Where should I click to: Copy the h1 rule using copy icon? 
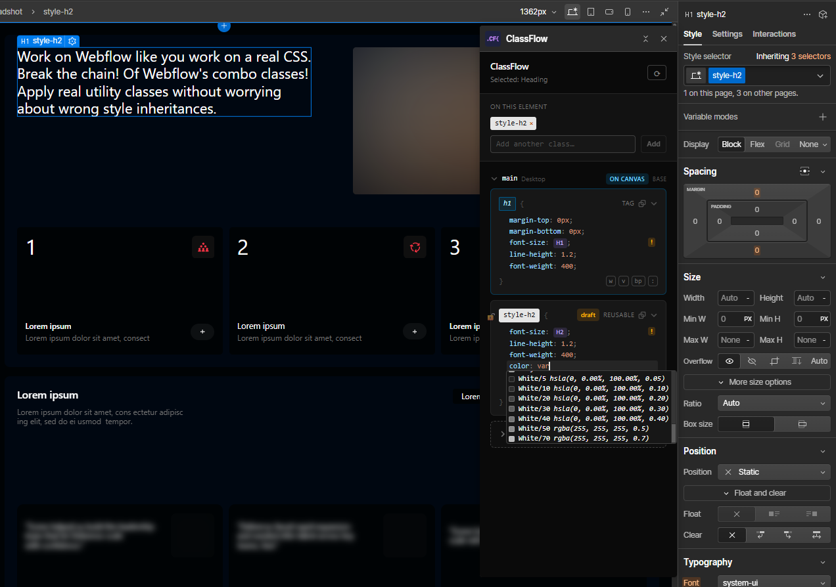(642, 204)
